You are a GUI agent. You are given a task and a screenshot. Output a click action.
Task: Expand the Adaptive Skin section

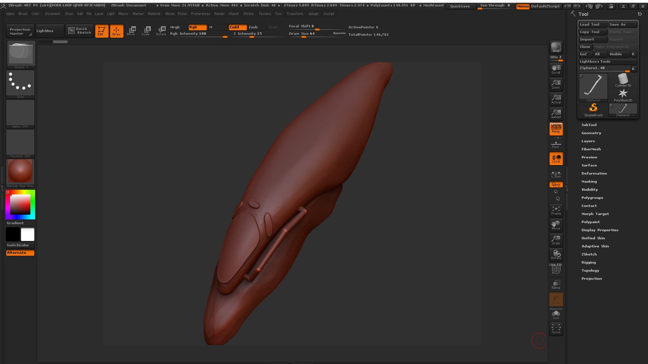click(x=595, y=246)
